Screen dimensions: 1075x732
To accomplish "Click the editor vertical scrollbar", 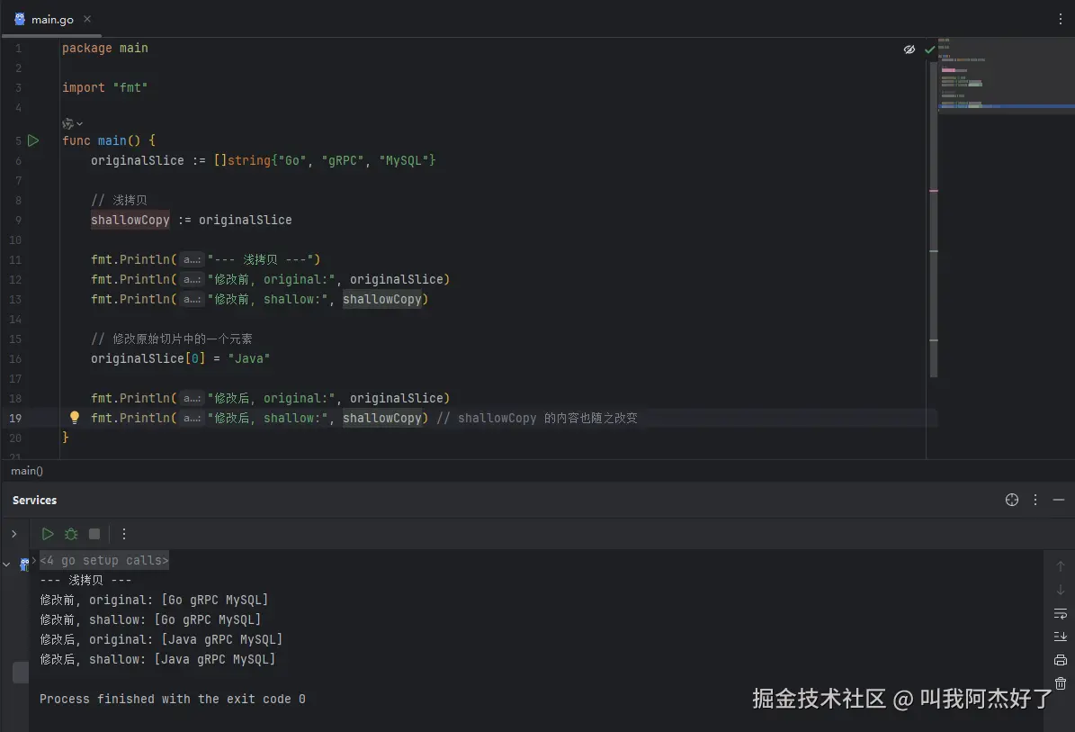I will click(933, 220).
